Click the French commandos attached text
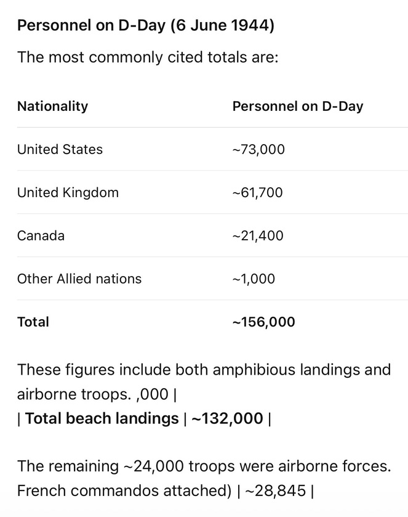The width and height of the screenshot is (408, 517). click(x=125, y=491)
